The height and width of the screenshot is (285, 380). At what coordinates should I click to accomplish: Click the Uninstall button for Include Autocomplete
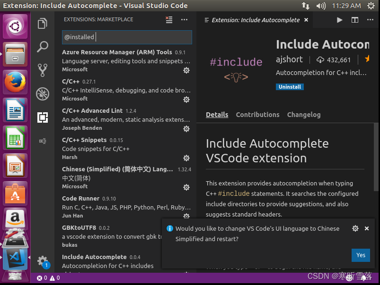pos(290,86)
